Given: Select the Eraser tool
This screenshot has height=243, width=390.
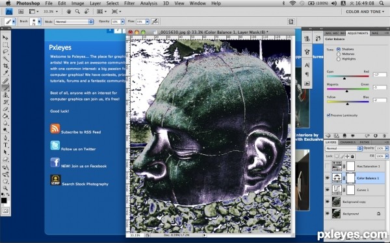Looking at the screenshot, I should [x=5, y=109].
